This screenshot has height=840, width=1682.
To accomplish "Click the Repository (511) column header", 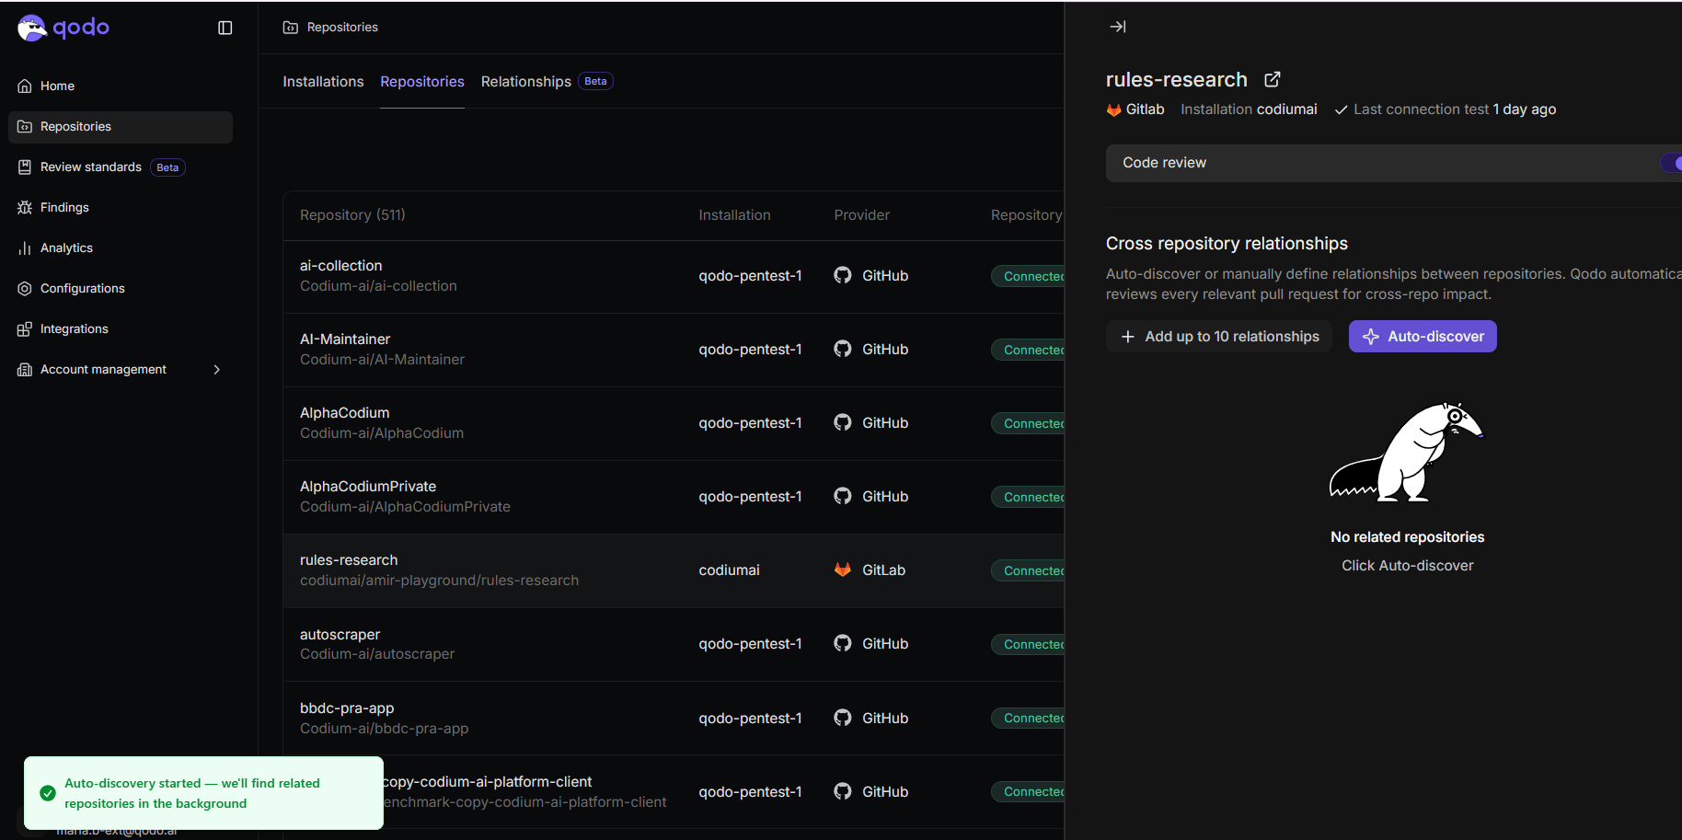I will (x=352, y=215).
